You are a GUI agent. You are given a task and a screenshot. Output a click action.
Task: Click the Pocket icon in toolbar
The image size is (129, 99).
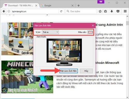point(118,11)
